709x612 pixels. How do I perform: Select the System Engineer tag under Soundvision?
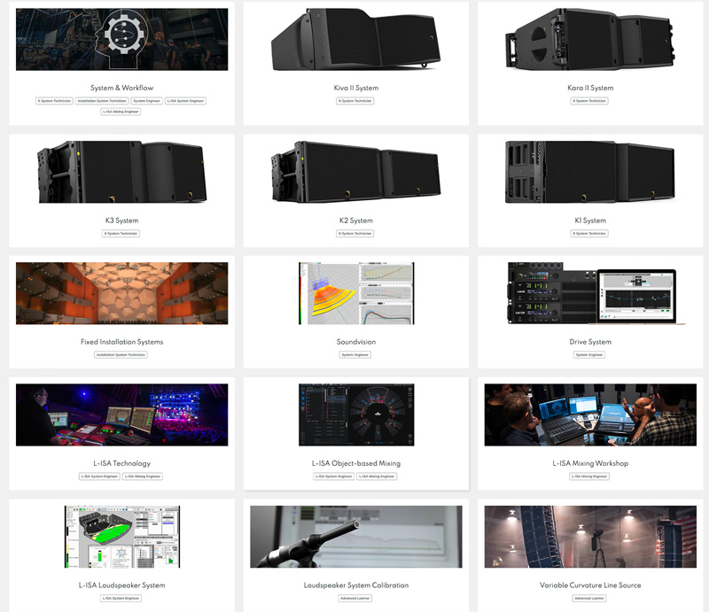click(355, 355)
